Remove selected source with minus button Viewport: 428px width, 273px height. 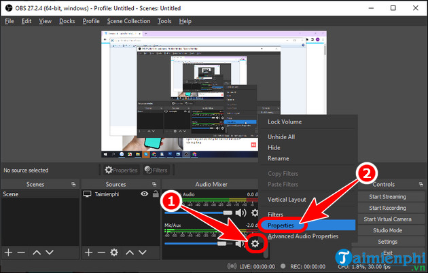click(101, 253)
